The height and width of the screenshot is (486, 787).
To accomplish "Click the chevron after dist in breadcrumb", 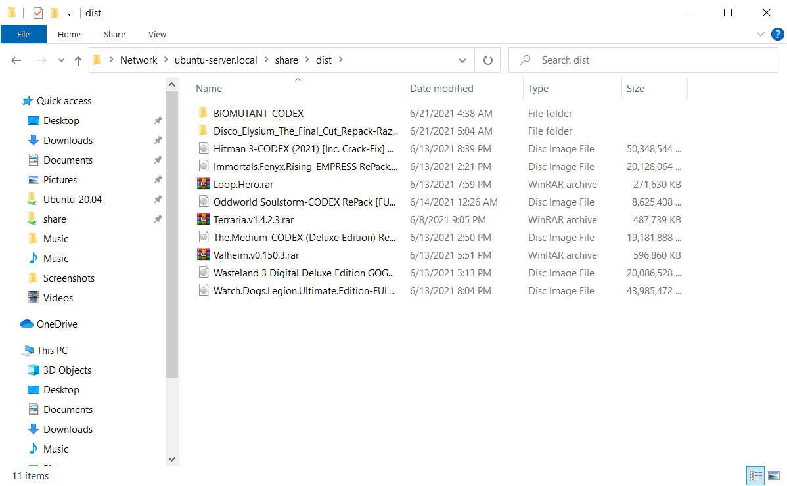I will [341, 60].
